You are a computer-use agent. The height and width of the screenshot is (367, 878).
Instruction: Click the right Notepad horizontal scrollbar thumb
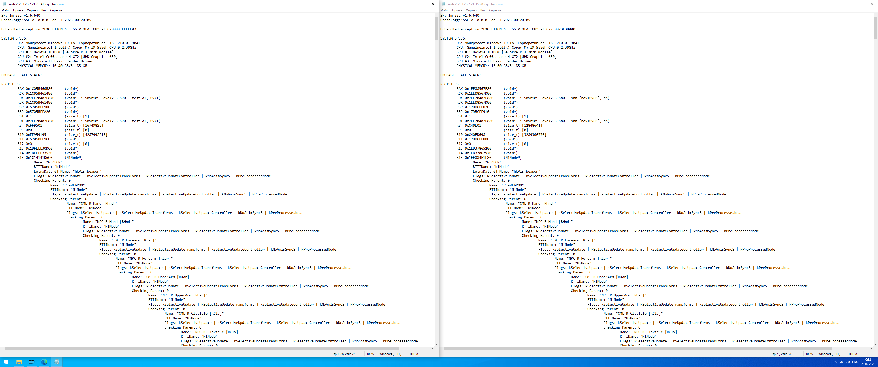tap(637, 349)
